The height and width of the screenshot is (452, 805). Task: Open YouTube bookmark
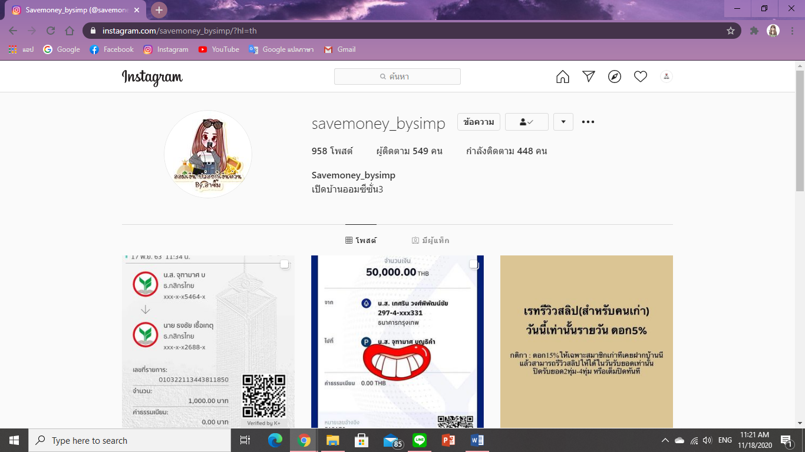[219, 49]
